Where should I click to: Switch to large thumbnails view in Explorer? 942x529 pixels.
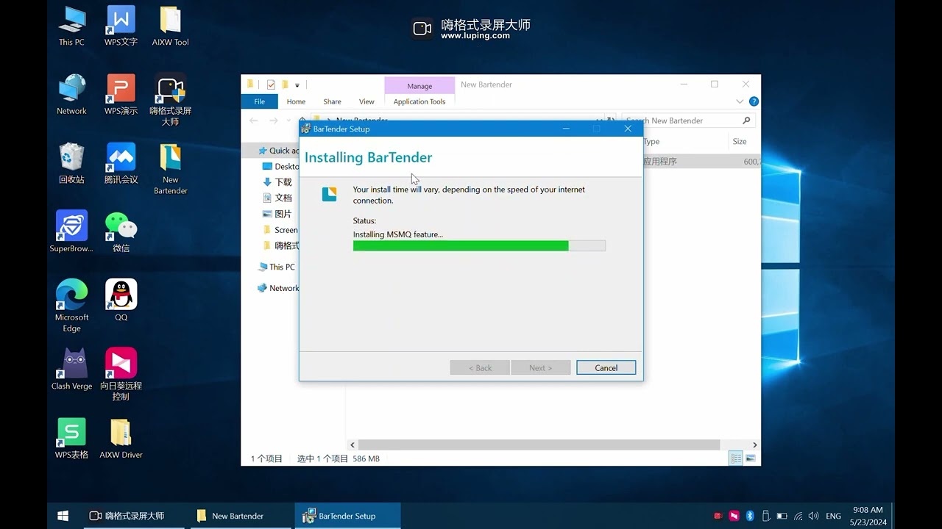(x=751, y=458)
